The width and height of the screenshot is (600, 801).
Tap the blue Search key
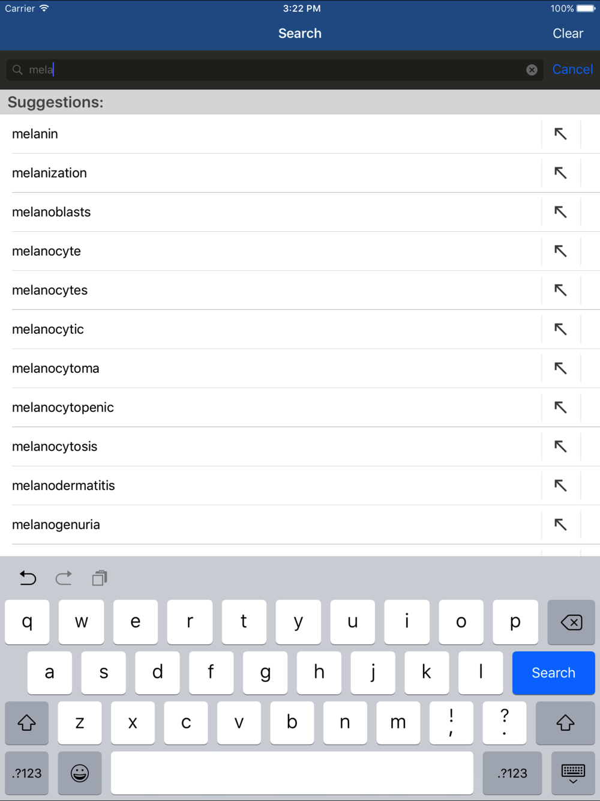click(x=553, y=673)
